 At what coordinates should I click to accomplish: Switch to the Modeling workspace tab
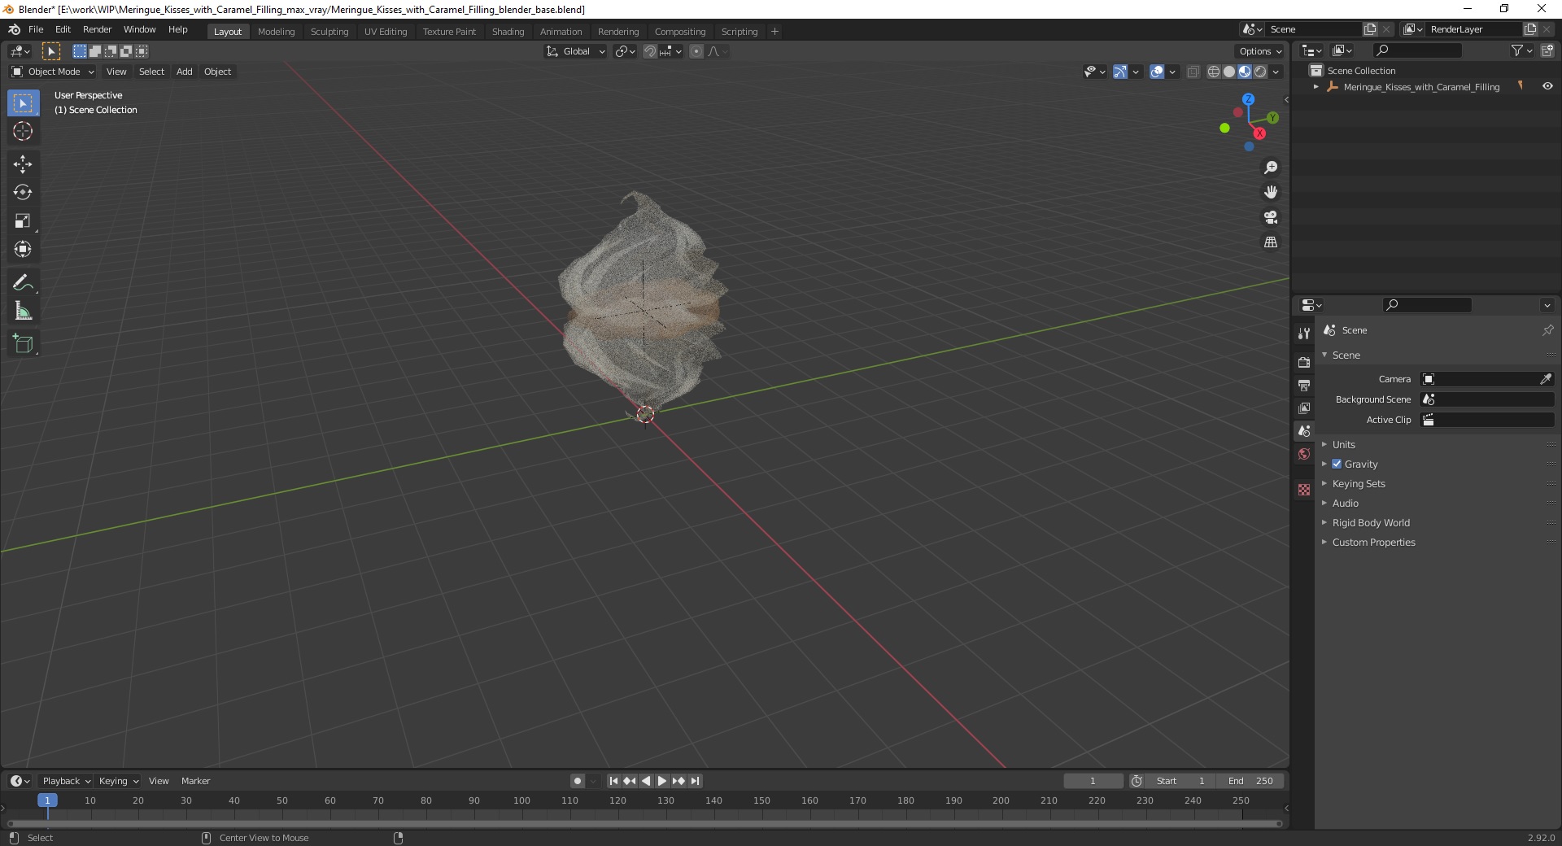click(x=276, y=31)
